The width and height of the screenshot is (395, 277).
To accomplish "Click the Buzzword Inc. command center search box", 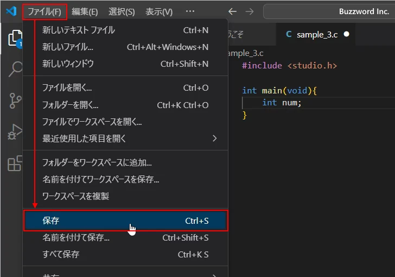I will tap(329, 11).
